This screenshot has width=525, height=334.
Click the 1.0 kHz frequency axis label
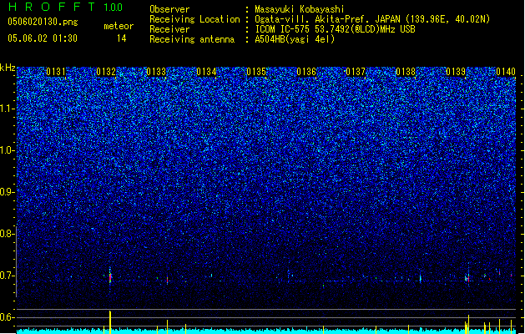coord(7,150)
